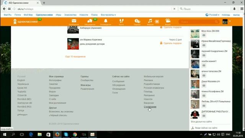Open Люди сейчас на сайте
Screen dimensions: 245x138
click(204, 128)
